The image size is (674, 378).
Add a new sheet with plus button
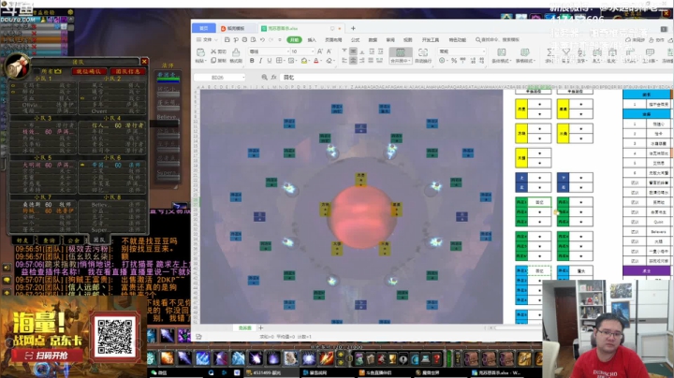point(260,327)
